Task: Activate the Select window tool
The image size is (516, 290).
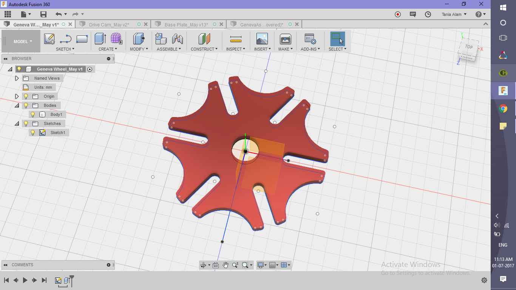Action: 337,39
